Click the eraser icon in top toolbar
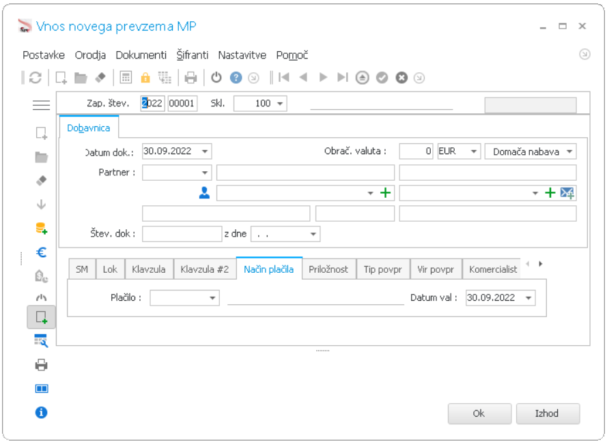The image size is (607, 442). (100, 78)
